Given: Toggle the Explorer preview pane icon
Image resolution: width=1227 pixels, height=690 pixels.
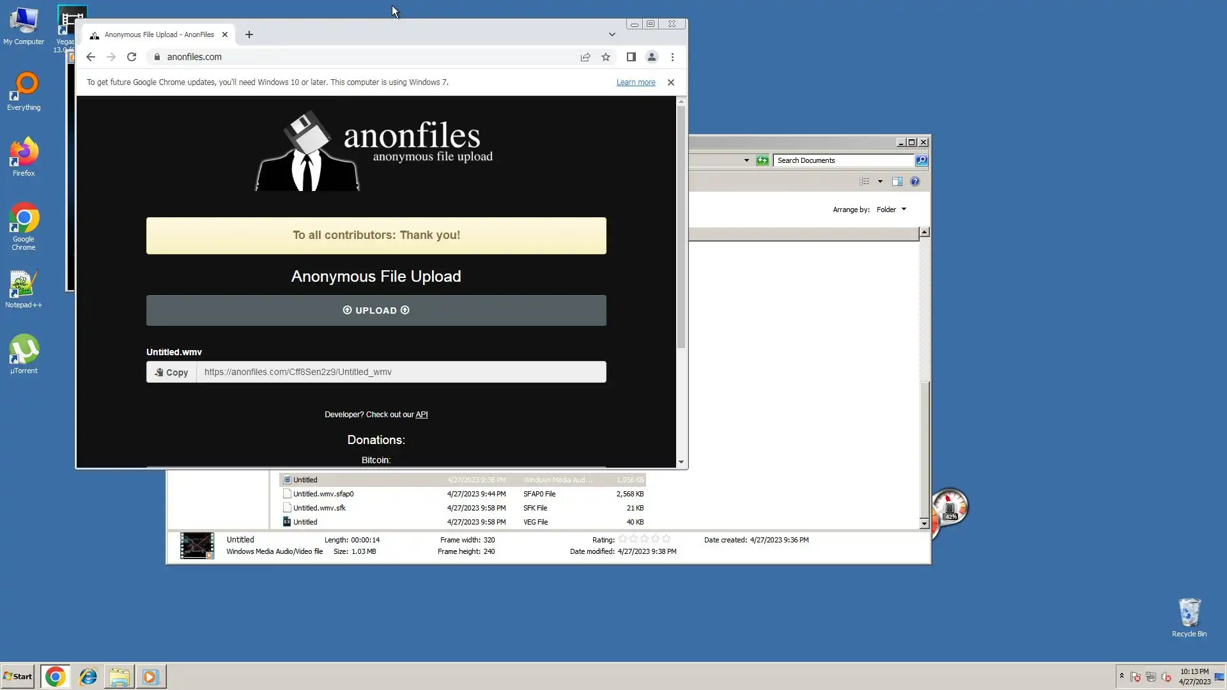Looking at the screenshot, I should pos(897,181).
